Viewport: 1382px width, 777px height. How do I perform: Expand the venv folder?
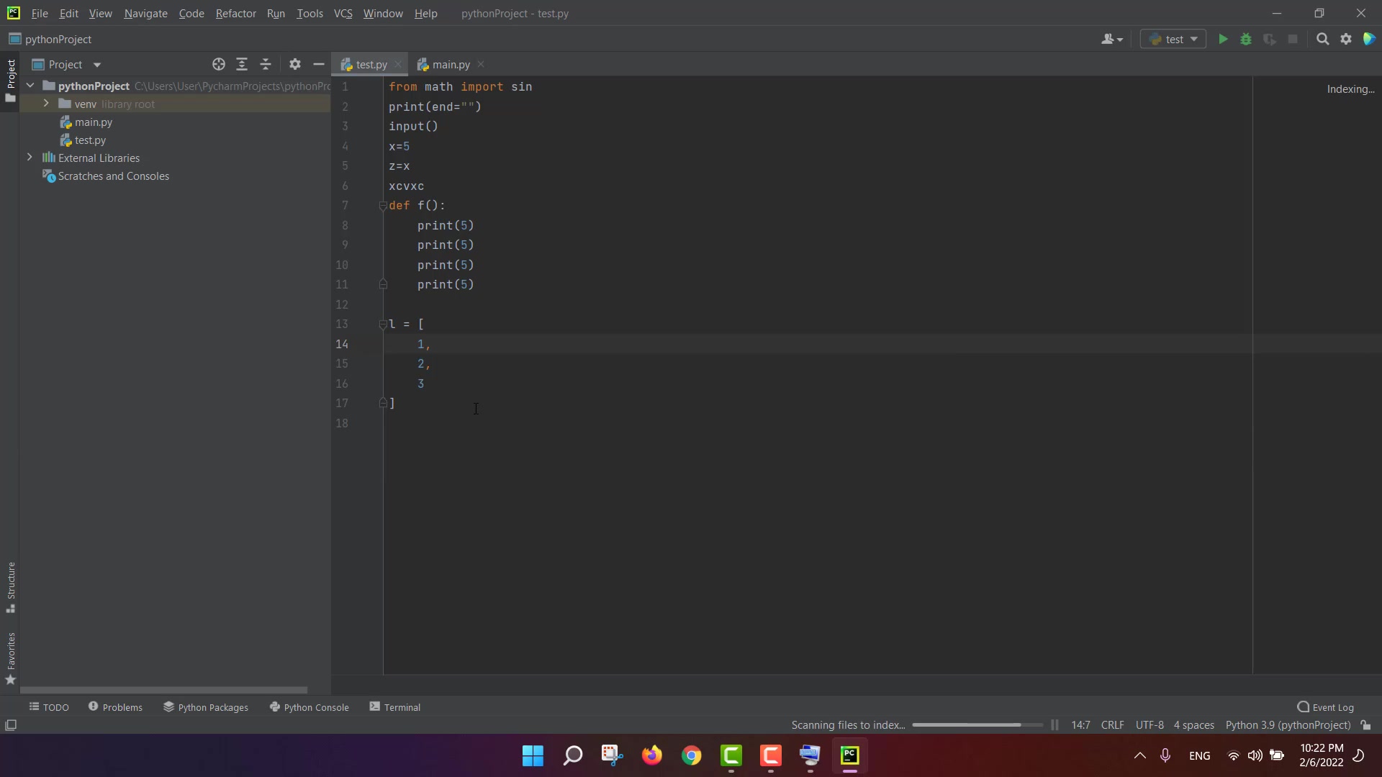46,104
